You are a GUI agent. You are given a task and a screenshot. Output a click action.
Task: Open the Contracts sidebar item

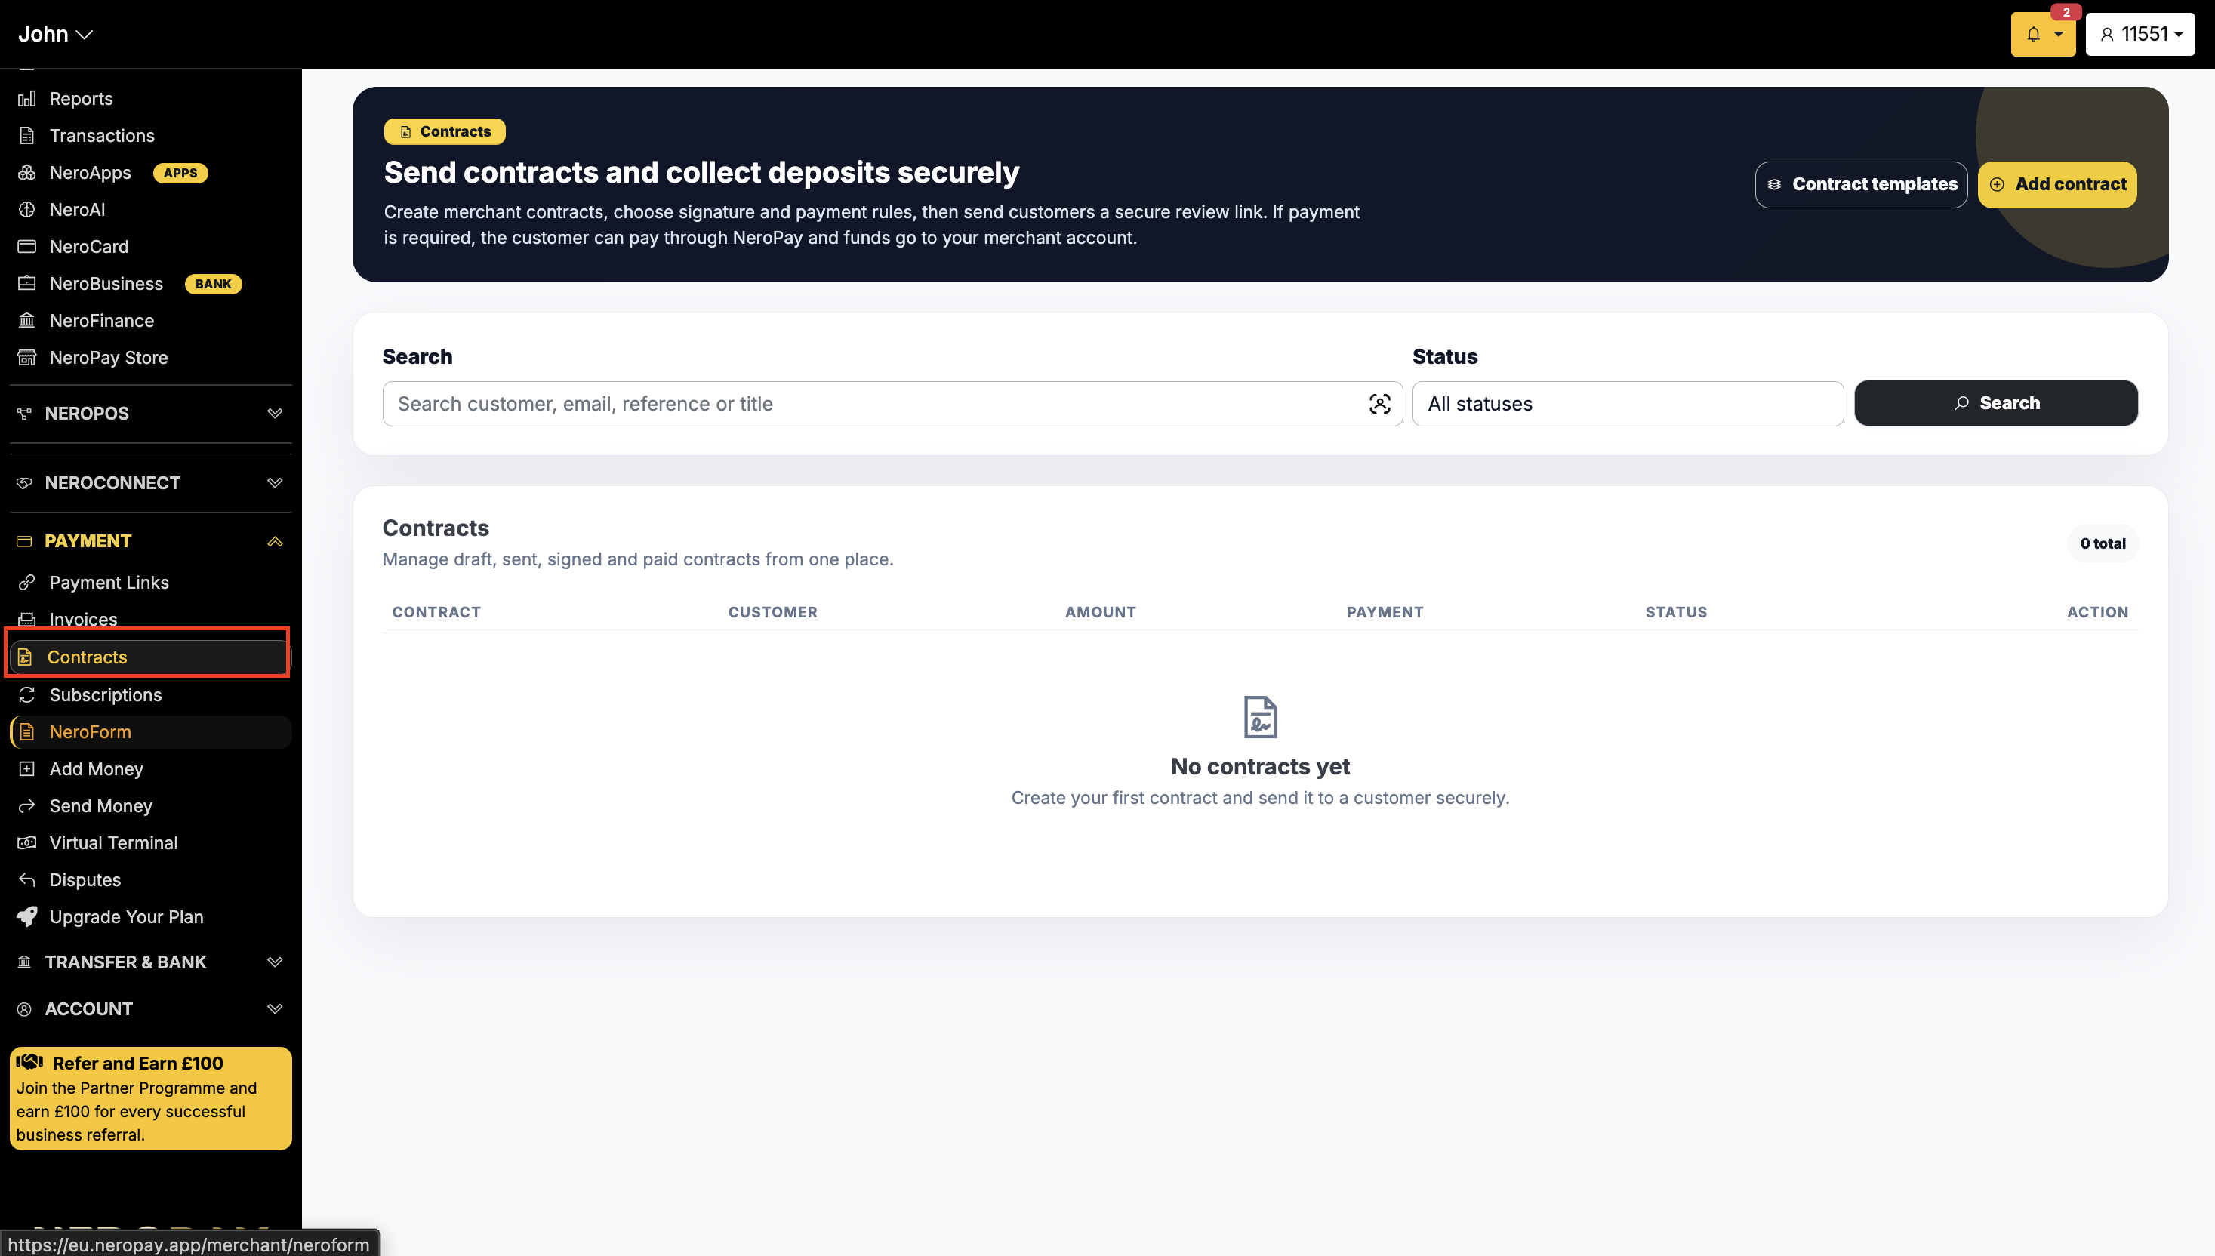(x=149, y=657)
